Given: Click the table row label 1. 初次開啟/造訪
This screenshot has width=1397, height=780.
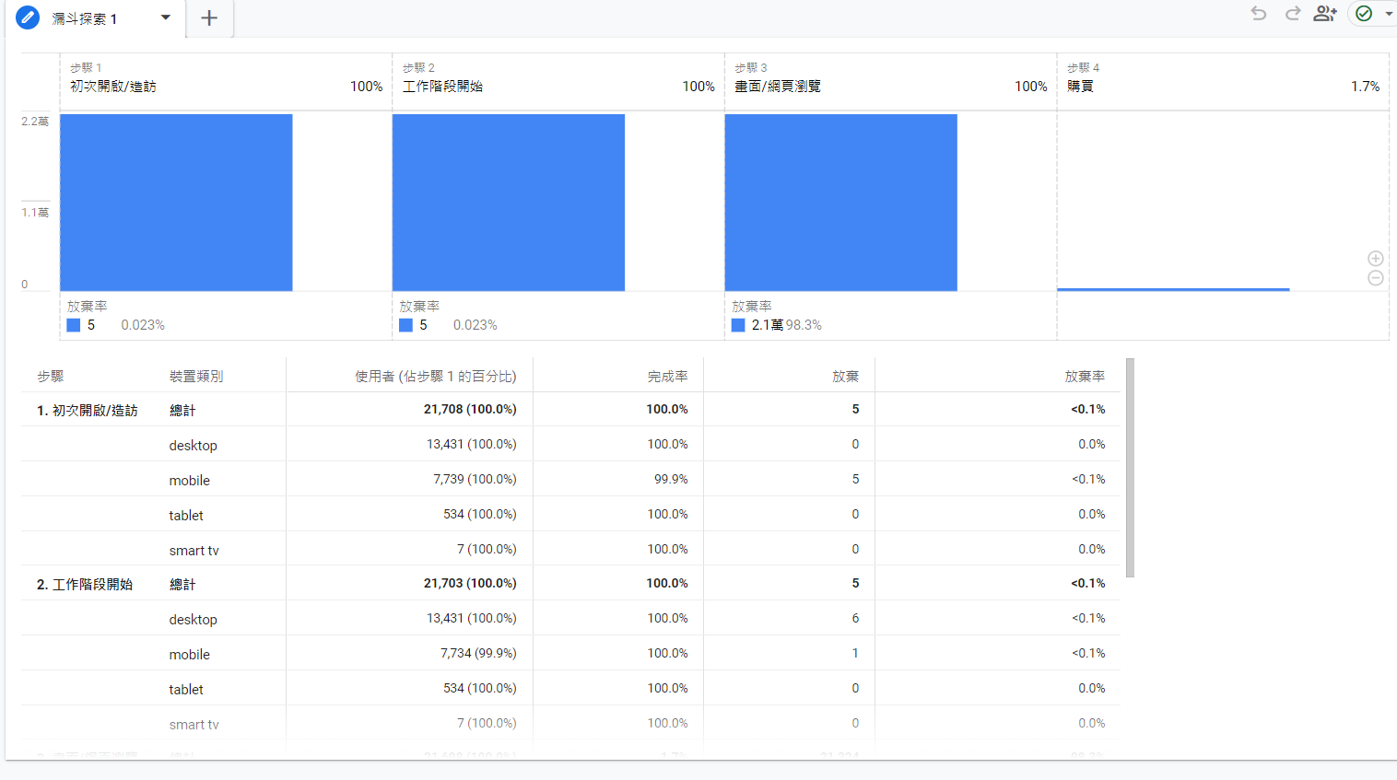Looking at the screenshot, I should [88, 410].
